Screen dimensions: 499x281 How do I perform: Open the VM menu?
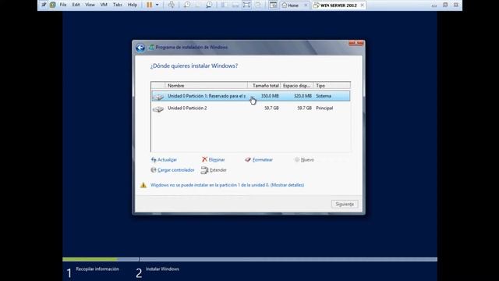pyautogui.click(x=104, y=5)
